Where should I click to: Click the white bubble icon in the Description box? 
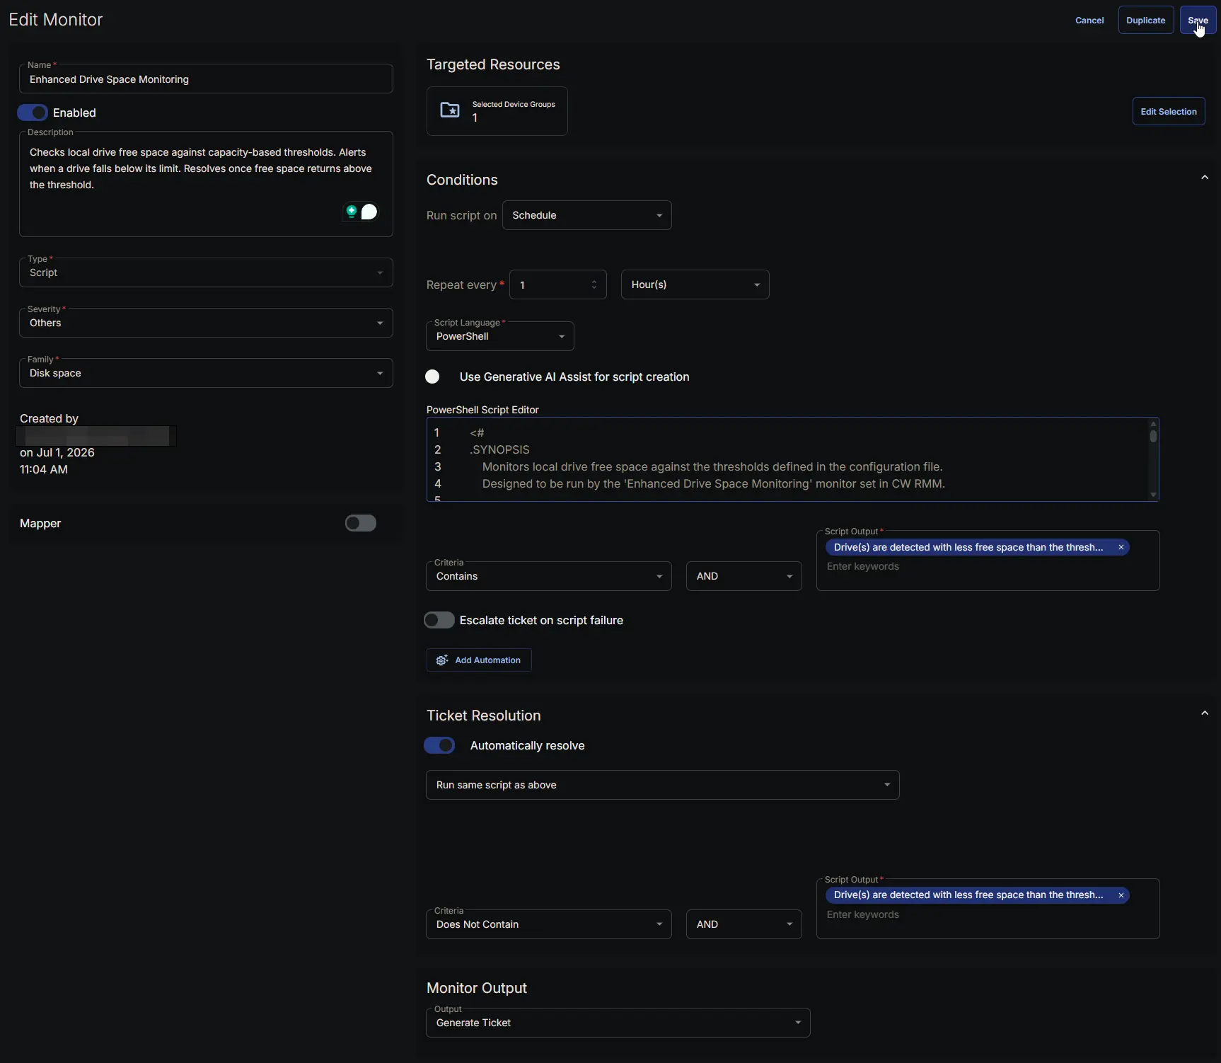[369, 212]
